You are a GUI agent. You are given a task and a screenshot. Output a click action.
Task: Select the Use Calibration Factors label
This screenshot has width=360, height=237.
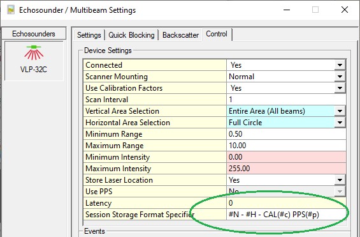click(155, 88)
